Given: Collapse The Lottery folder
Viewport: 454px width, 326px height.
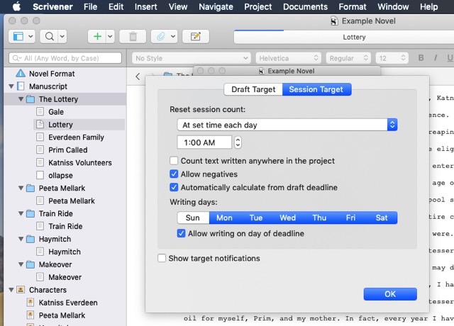Looking at the screenshot, I should 21,99.
